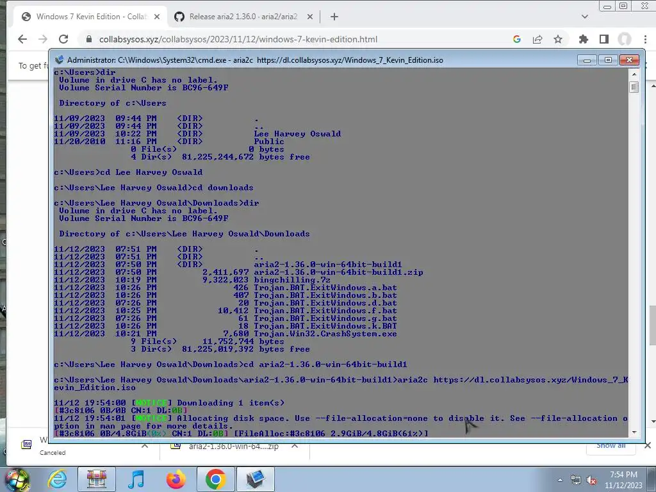Click Trojan.BAT.ExitWindows.k.BAT text
Image resolution: width=656 pixels, height=492 pixels.
pyautogui.click(x=325, y=326)
